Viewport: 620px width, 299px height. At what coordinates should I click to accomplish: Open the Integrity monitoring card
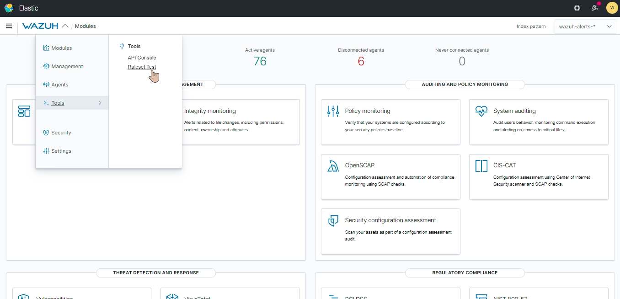230,122
